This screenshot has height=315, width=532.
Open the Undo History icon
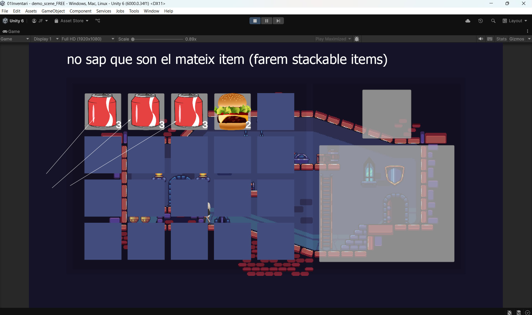pyautogui.click(x=481, y=21)
